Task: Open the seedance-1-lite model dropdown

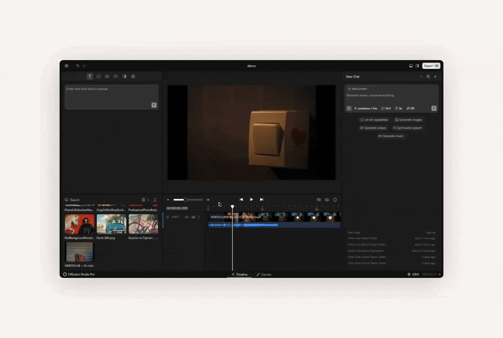Action: click(366, 108)
